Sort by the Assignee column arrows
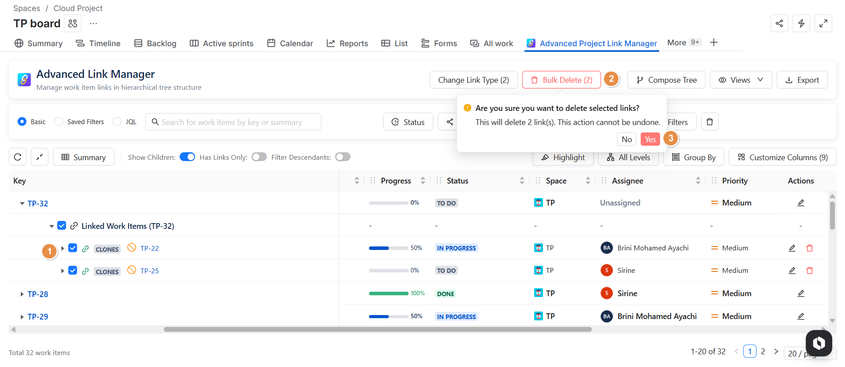The height and width of the screenshot is (367, 845). (x=698, y=180)
